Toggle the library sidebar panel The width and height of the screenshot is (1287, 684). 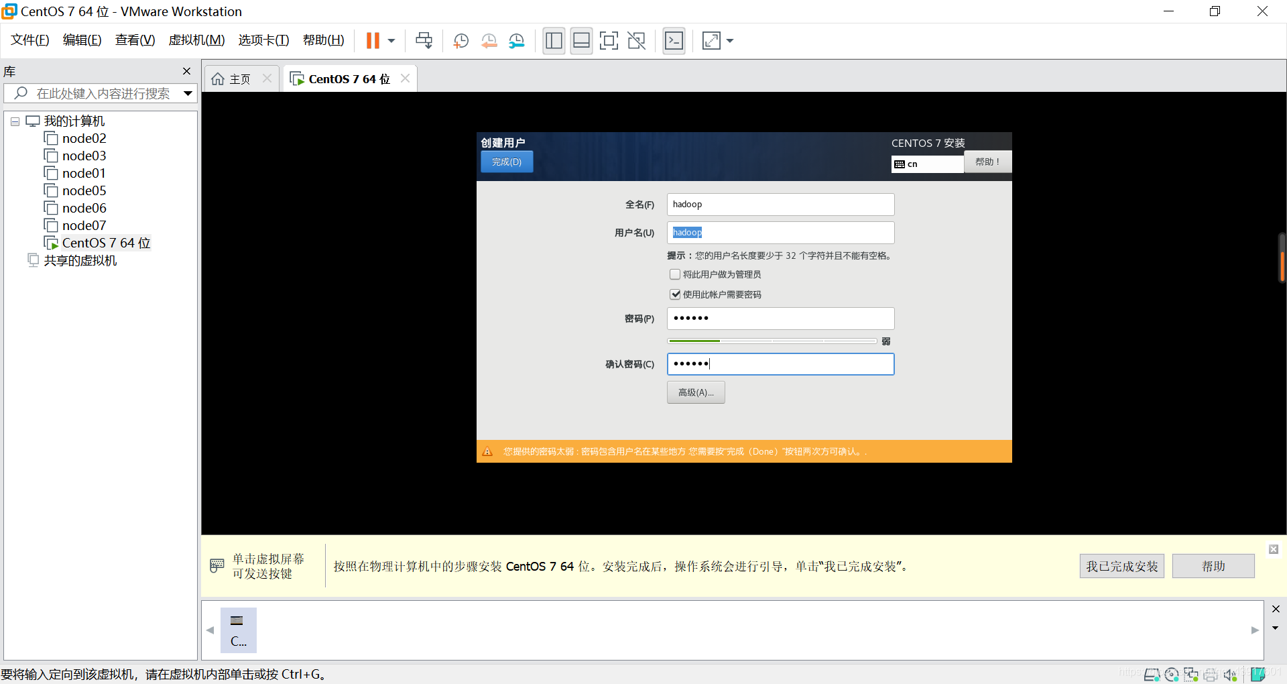(x=554, y=41)
